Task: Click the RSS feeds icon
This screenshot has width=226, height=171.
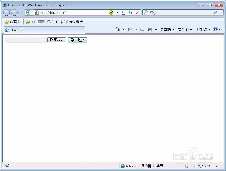Action: [x=131, y=29]
